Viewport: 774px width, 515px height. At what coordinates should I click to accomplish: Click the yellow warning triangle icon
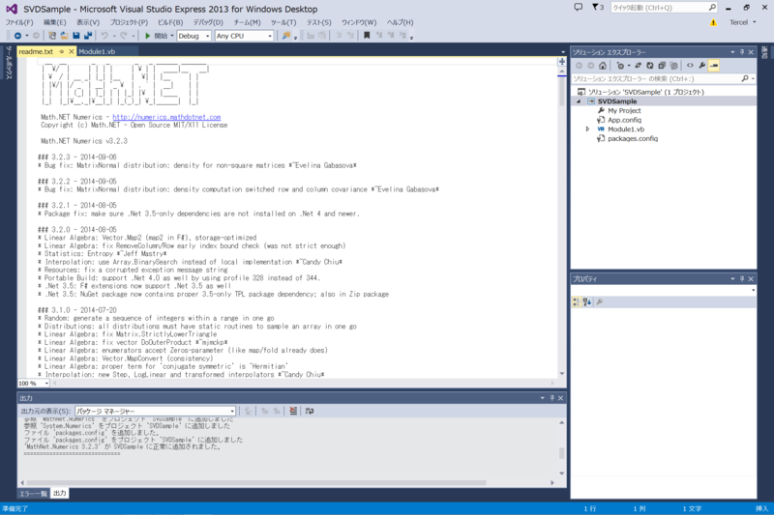[713, 22]
